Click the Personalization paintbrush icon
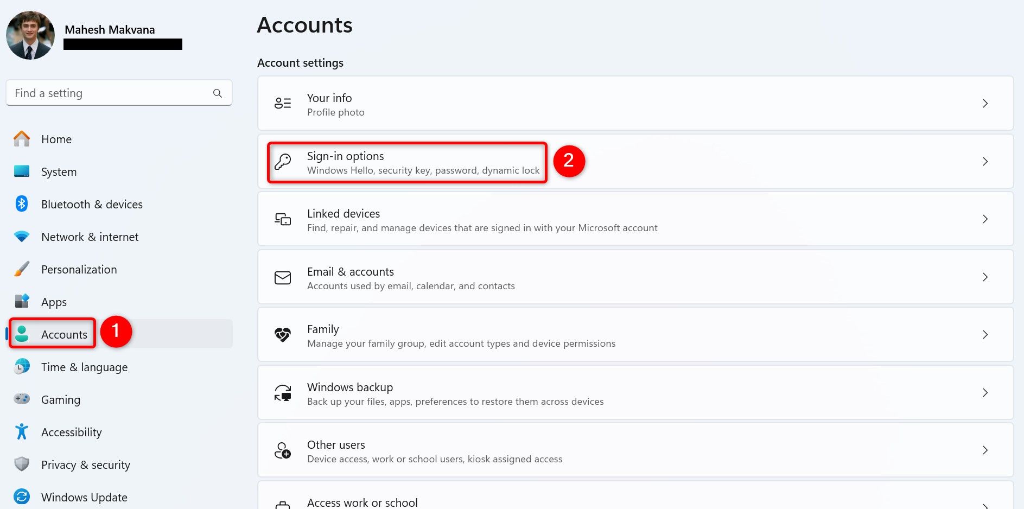The width and height of the screenshot is (1024, 509). [x=21, y=269]
